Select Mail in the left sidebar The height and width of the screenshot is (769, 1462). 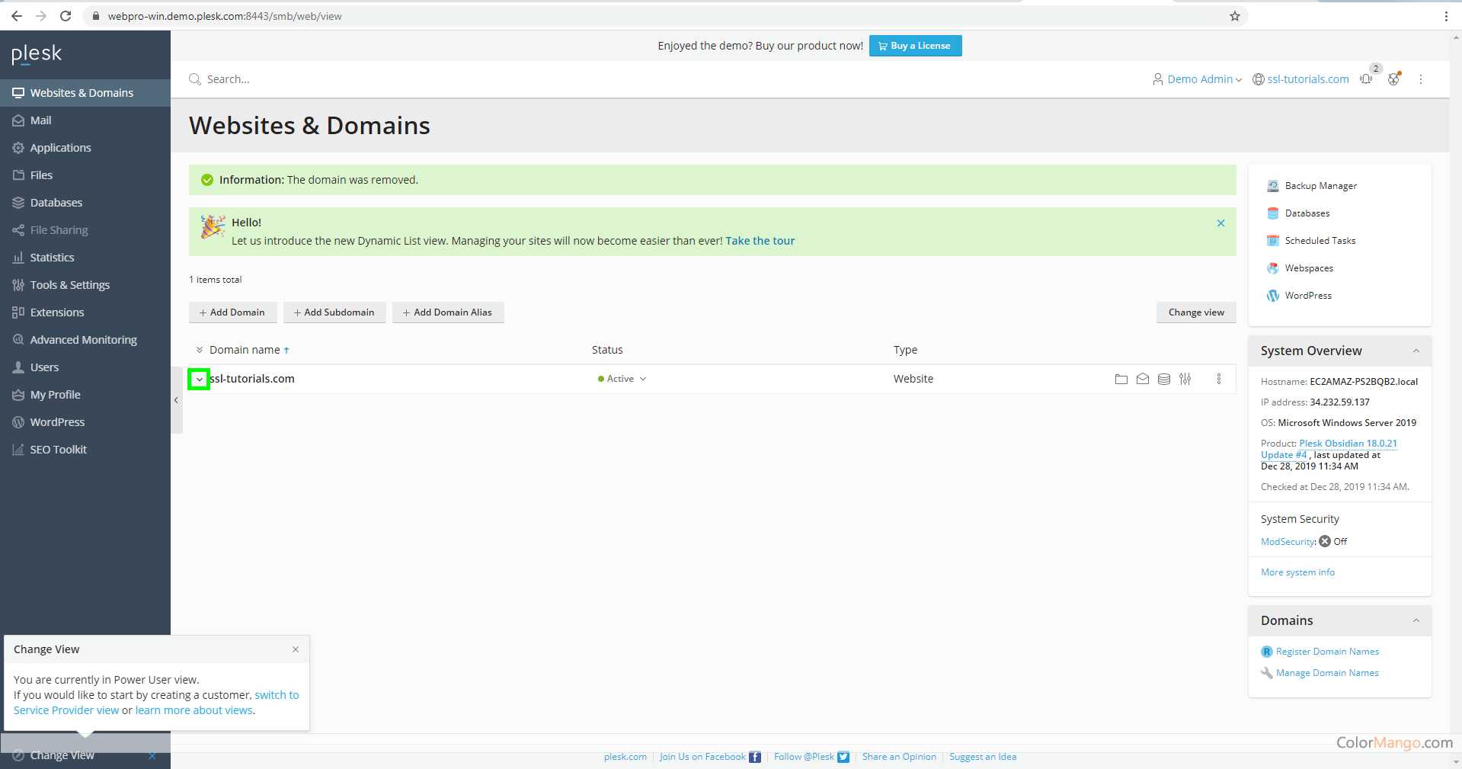point(42,120)
